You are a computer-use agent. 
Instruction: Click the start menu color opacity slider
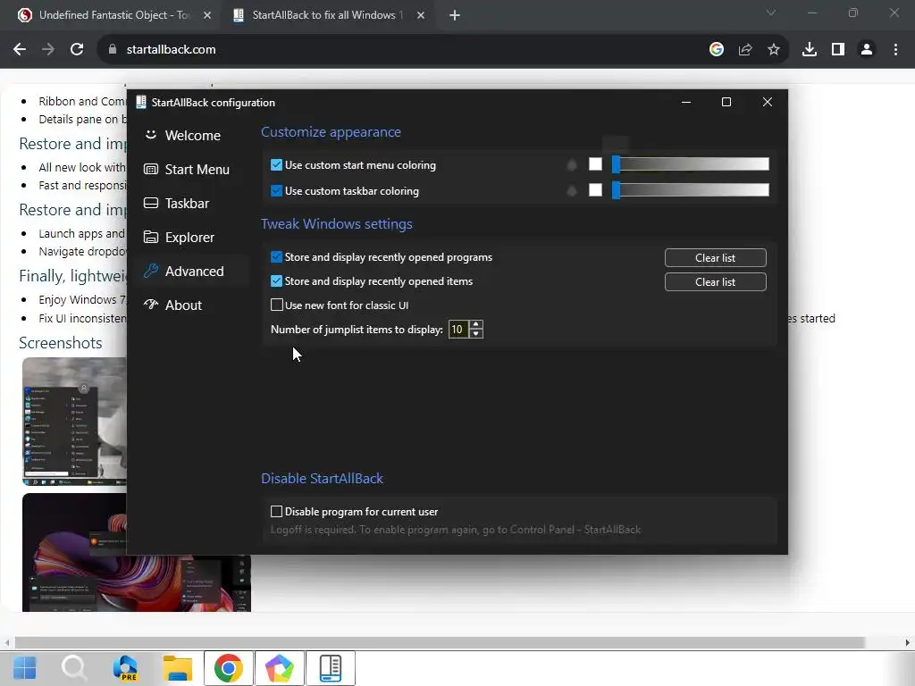(691, 164)
